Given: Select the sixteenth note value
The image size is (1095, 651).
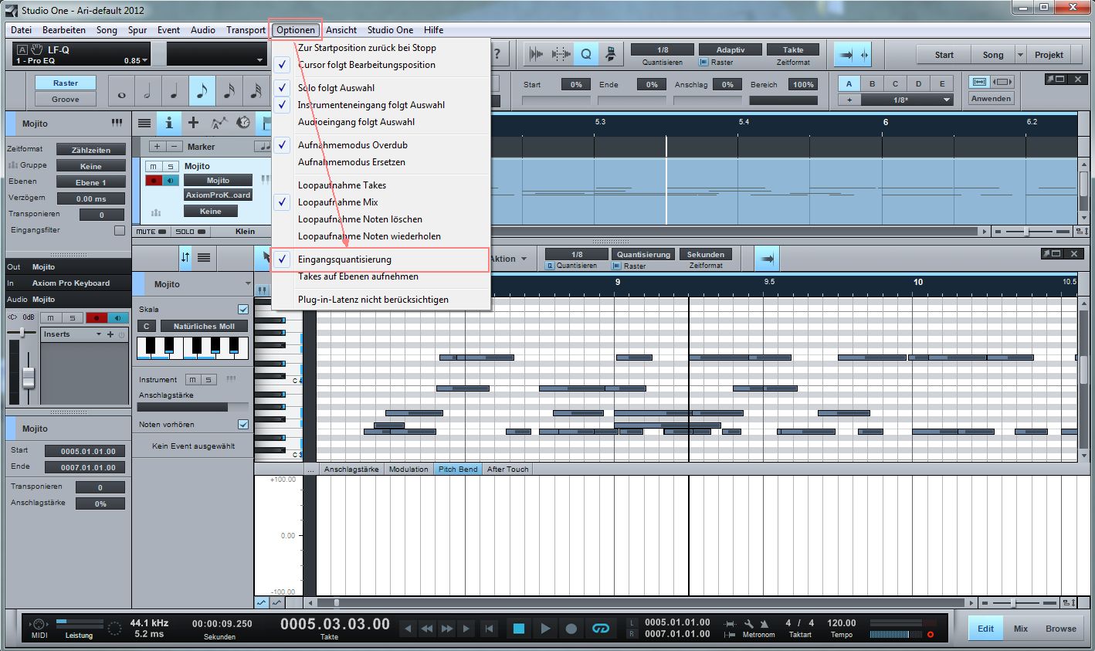Looking at the screenshot, I should [229, 92].
